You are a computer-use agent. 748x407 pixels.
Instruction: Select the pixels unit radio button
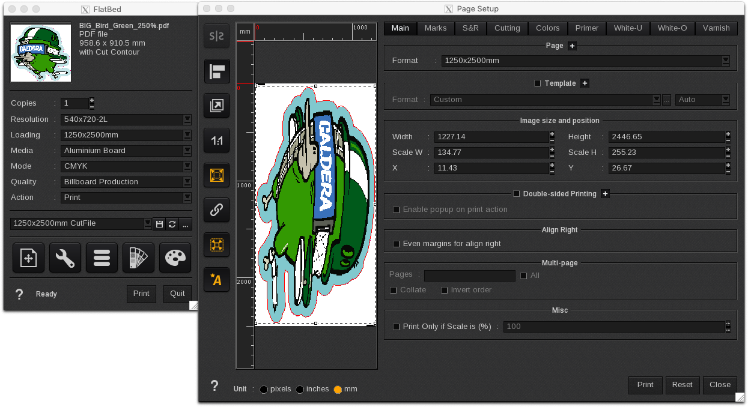click(264, 390)
